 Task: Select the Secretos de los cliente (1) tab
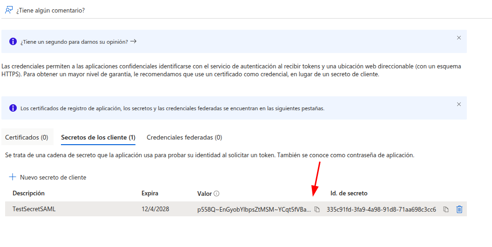(x=98, y=137)
